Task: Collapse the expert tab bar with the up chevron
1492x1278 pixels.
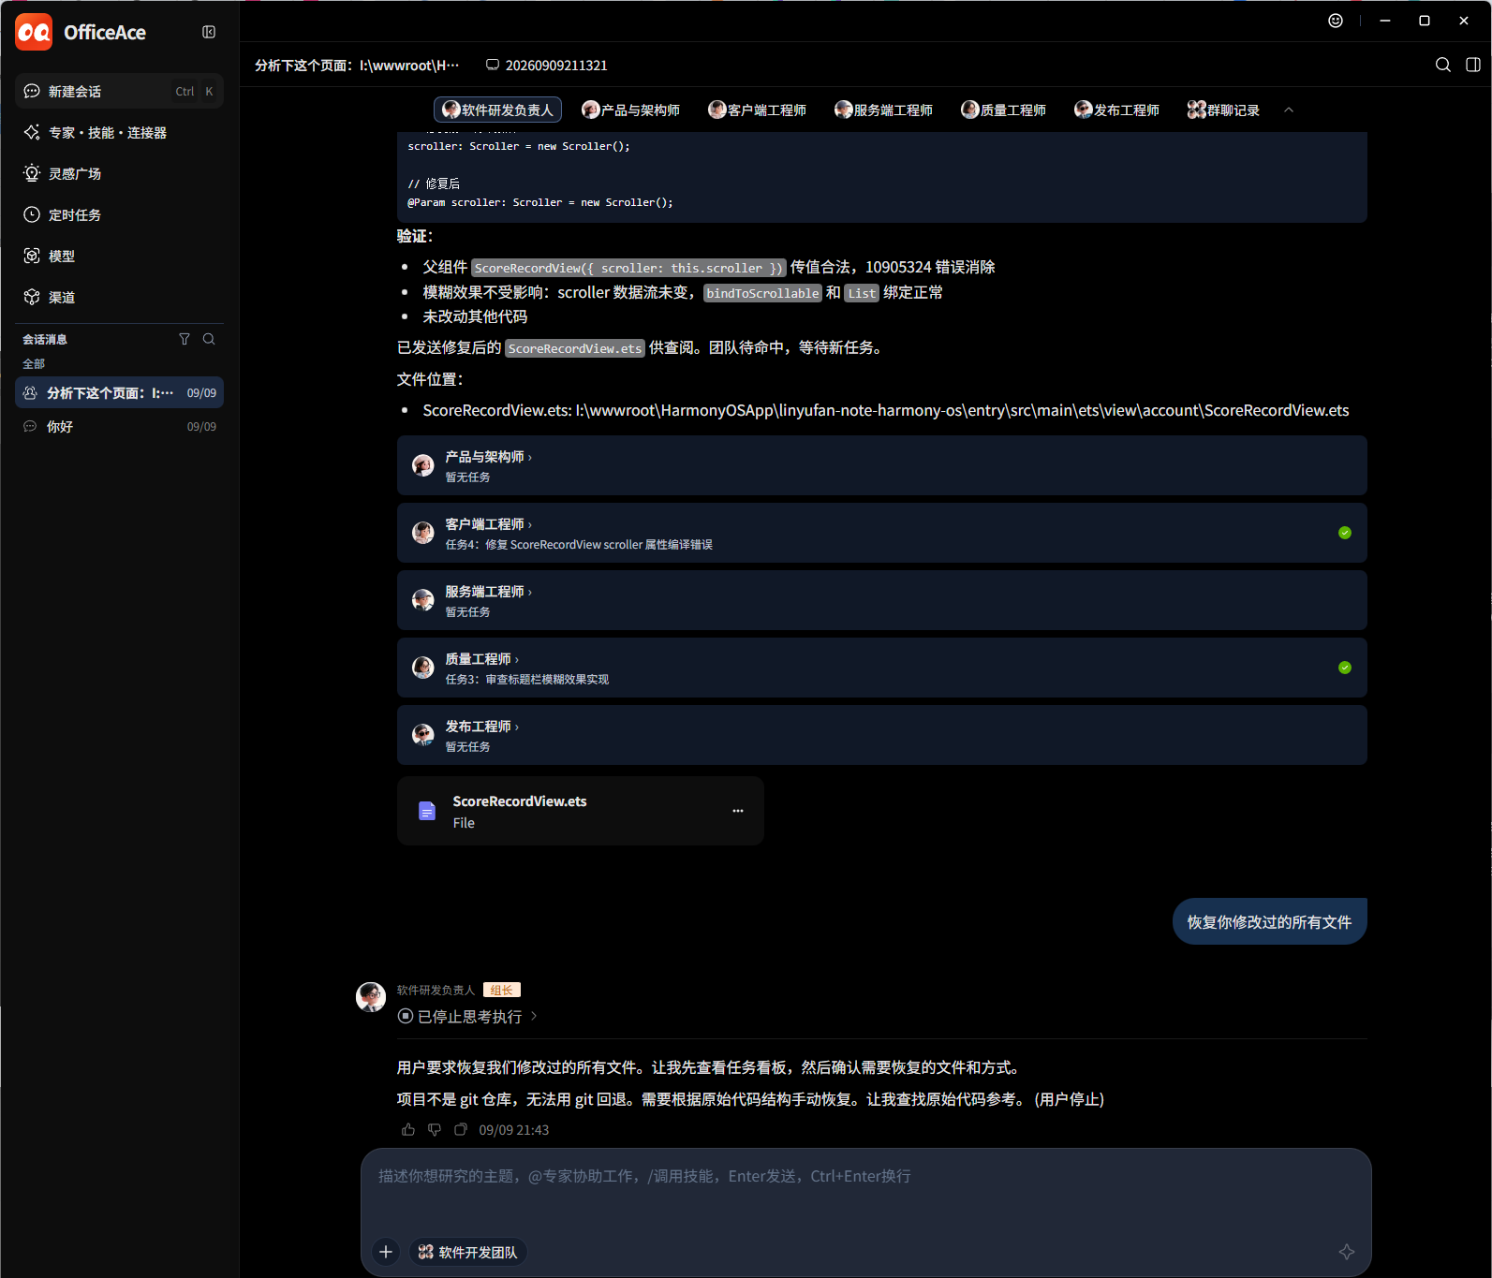Action: pos(1289,110)
